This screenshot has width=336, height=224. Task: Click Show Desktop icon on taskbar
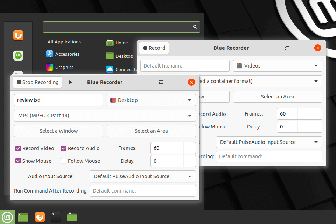point(23,217)
